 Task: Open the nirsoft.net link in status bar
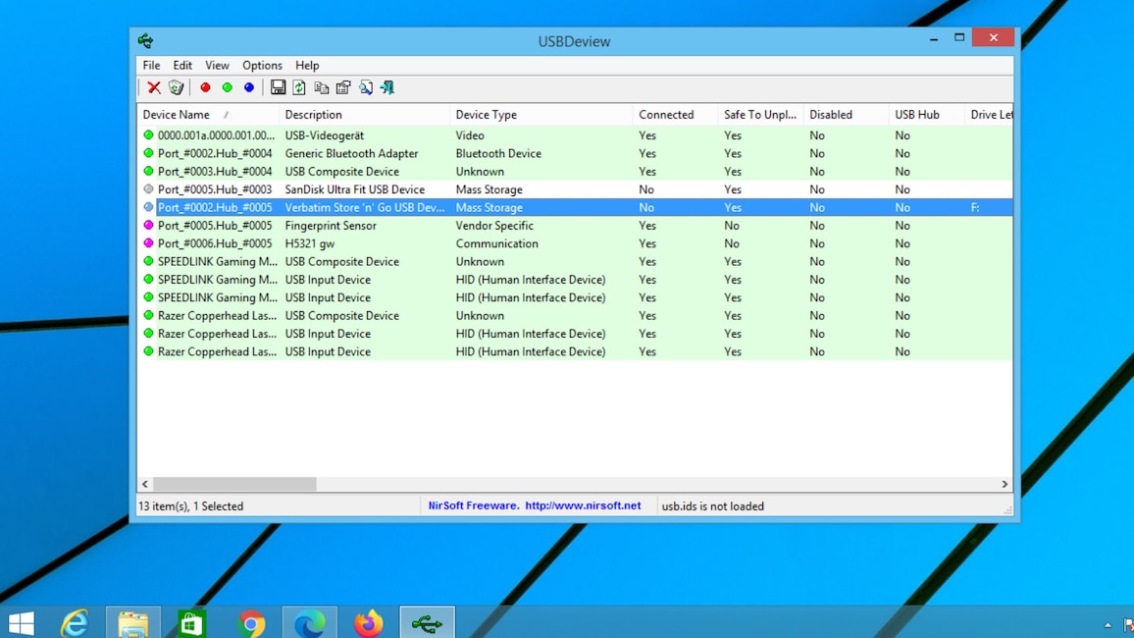[x=583, y=506]
